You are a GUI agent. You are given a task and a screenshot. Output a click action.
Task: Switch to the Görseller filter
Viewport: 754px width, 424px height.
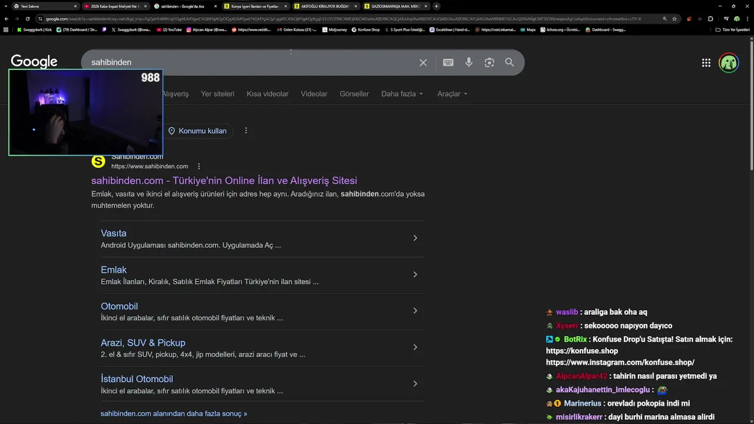coord(354,94)
